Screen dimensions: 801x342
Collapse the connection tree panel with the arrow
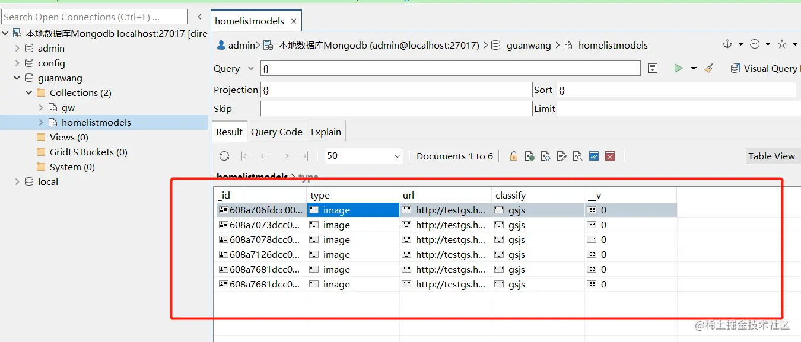(199, 17)
